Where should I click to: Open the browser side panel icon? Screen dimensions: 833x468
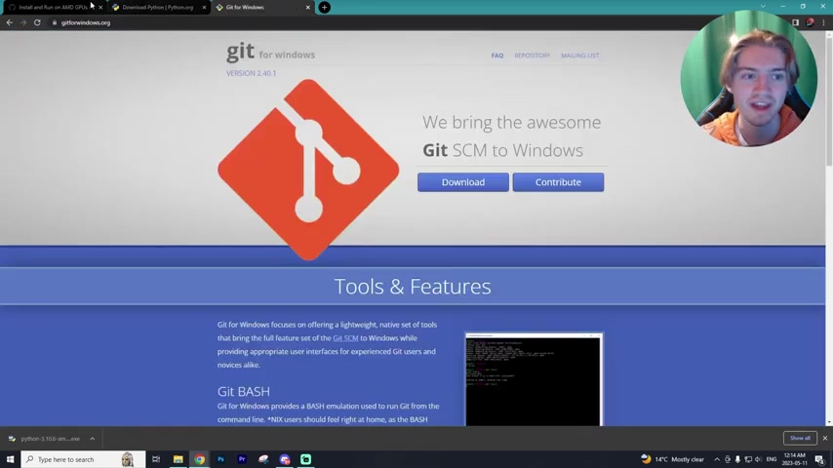(795, 22)
